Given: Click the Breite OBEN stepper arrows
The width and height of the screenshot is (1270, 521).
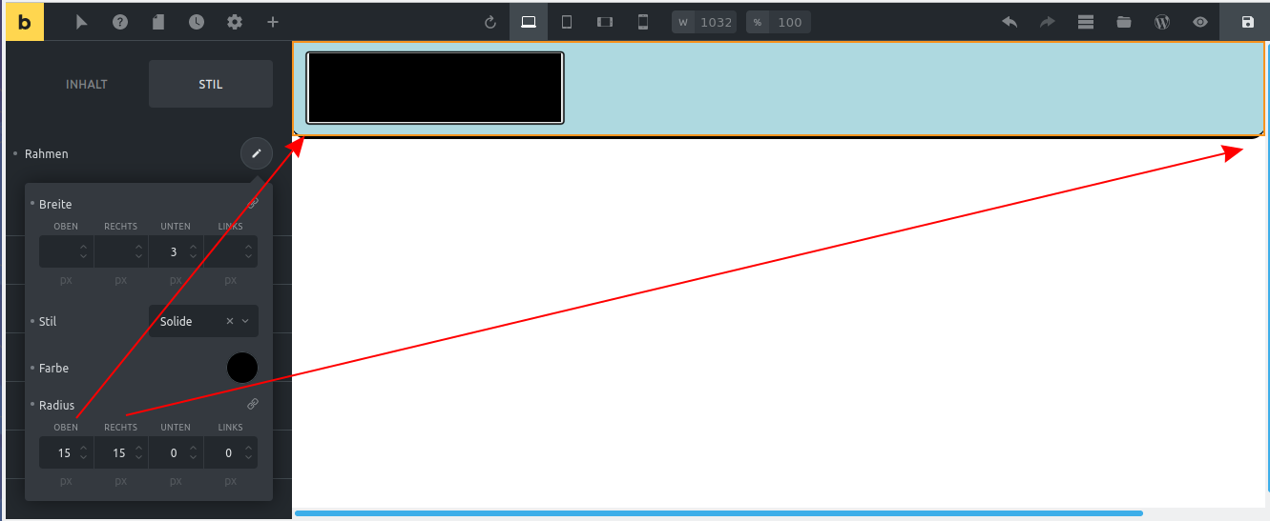Looking at the screenshot, I should pos(84,251).
